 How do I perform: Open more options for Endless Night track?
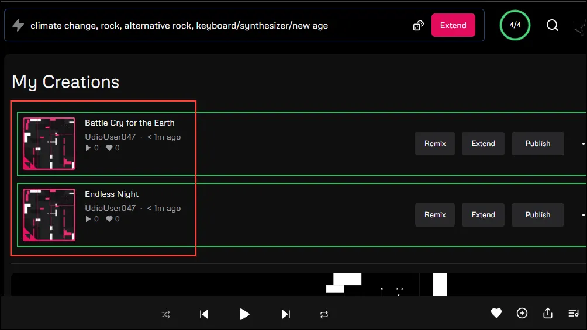(x=583, y=215)
